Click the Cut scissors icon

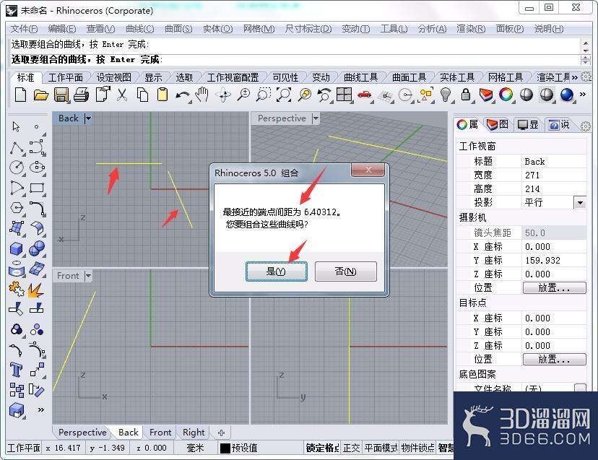pos(121,95)
